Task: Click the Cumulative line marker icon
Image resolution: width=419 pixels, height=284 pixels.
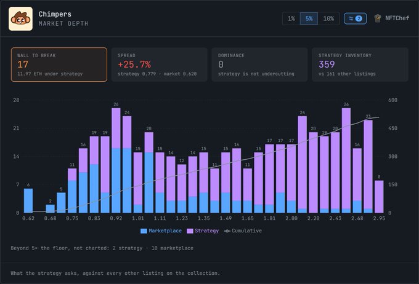Action: (x=227, y=231)
